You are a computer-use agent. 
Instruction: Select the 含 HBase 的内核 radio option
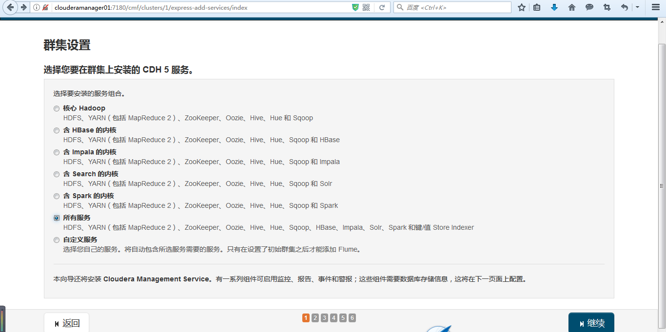[57, 130]
